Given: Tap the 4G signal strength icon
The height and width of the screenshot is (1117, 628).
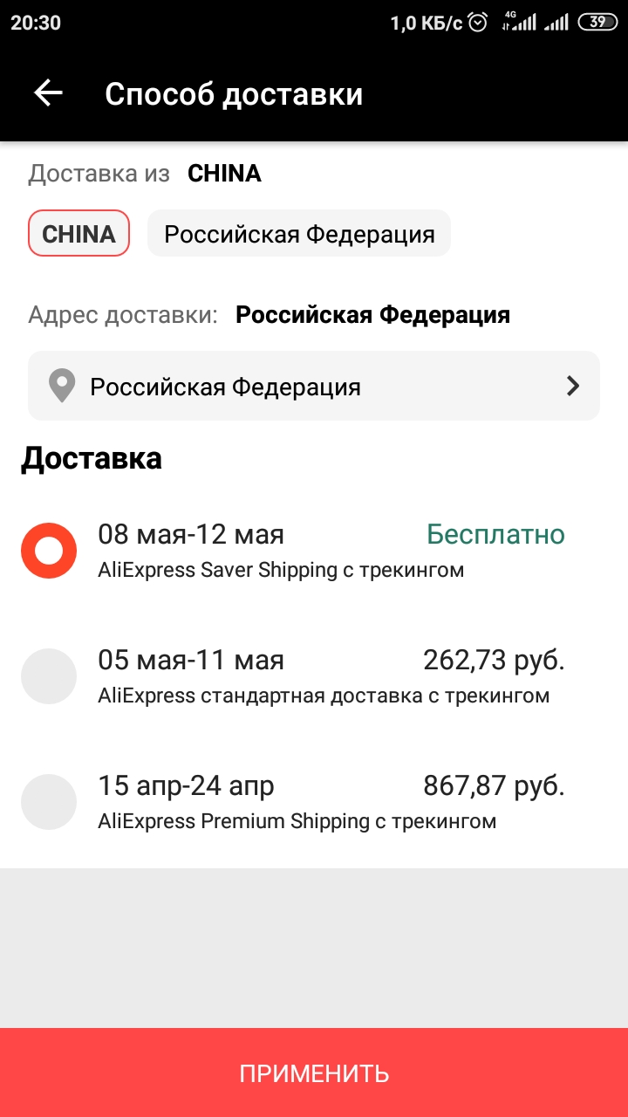Looking at the screenshot, I should 519,23.
